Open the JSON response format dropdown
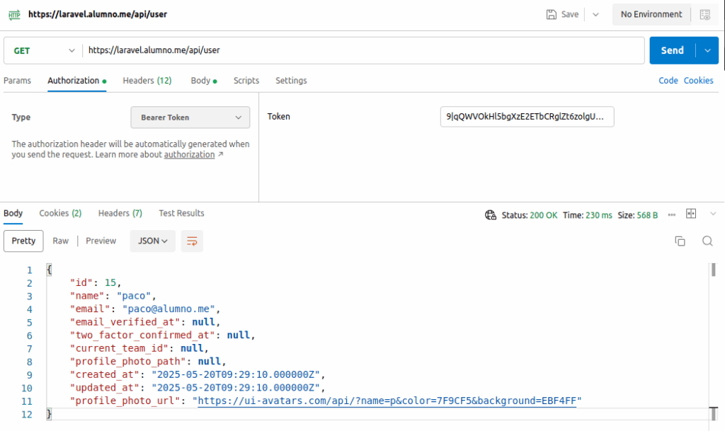Screen dimensions: 725x431 [152, 241]
